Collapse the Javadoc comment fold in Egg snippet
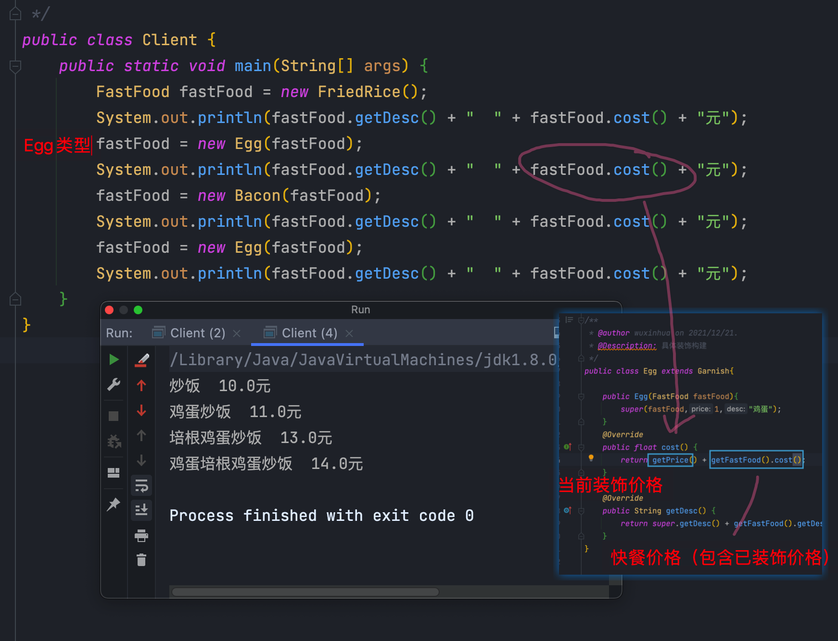This screenshot has width=838, height=641. tap(581, 320)
